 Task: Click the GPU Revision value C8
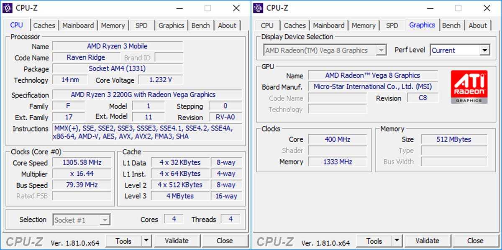[423, 98]
